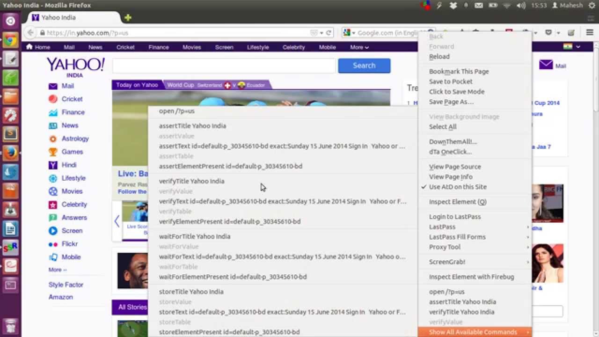The height and width of the screenshot is (337, 599).
Task: Click the blue Search button
Action: point(364,66)
